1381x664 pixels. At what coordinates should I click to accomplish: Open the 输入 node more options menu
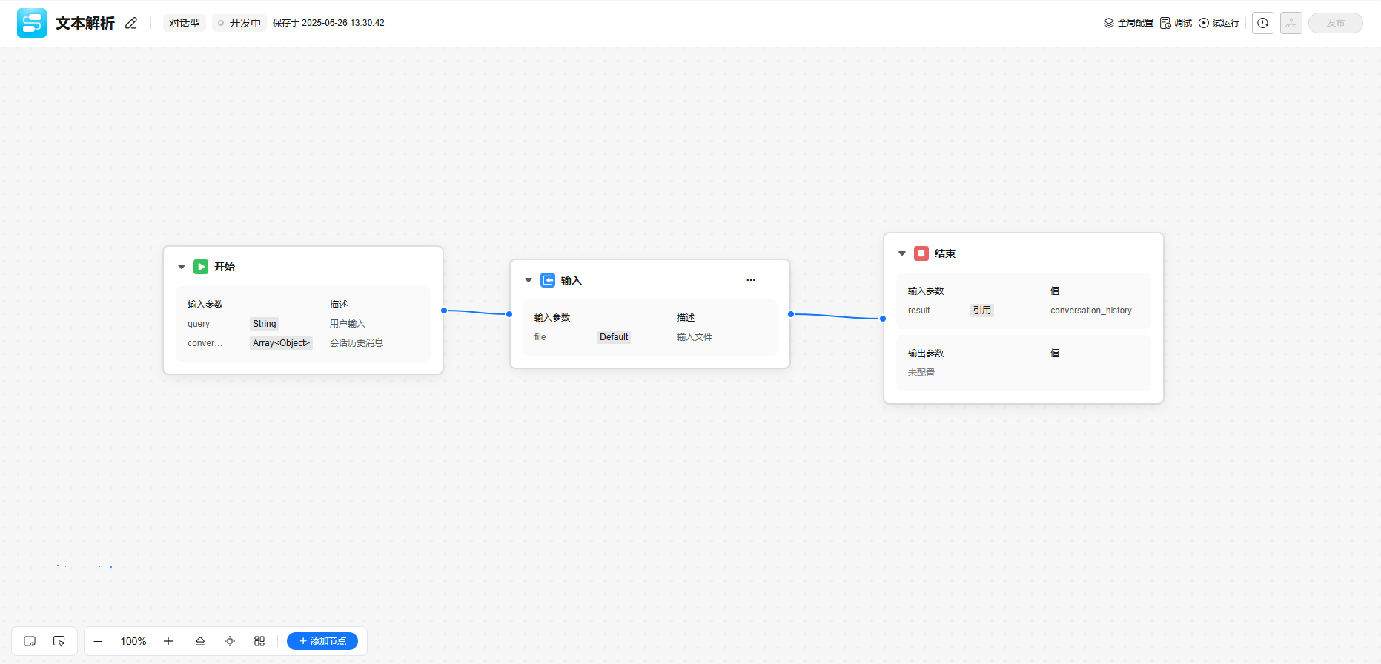click(751, 280)
